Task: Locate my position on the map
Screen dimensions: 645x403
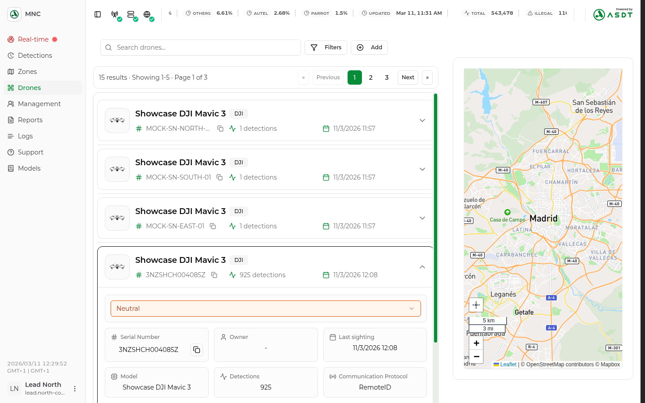Action: click(476, 305)
